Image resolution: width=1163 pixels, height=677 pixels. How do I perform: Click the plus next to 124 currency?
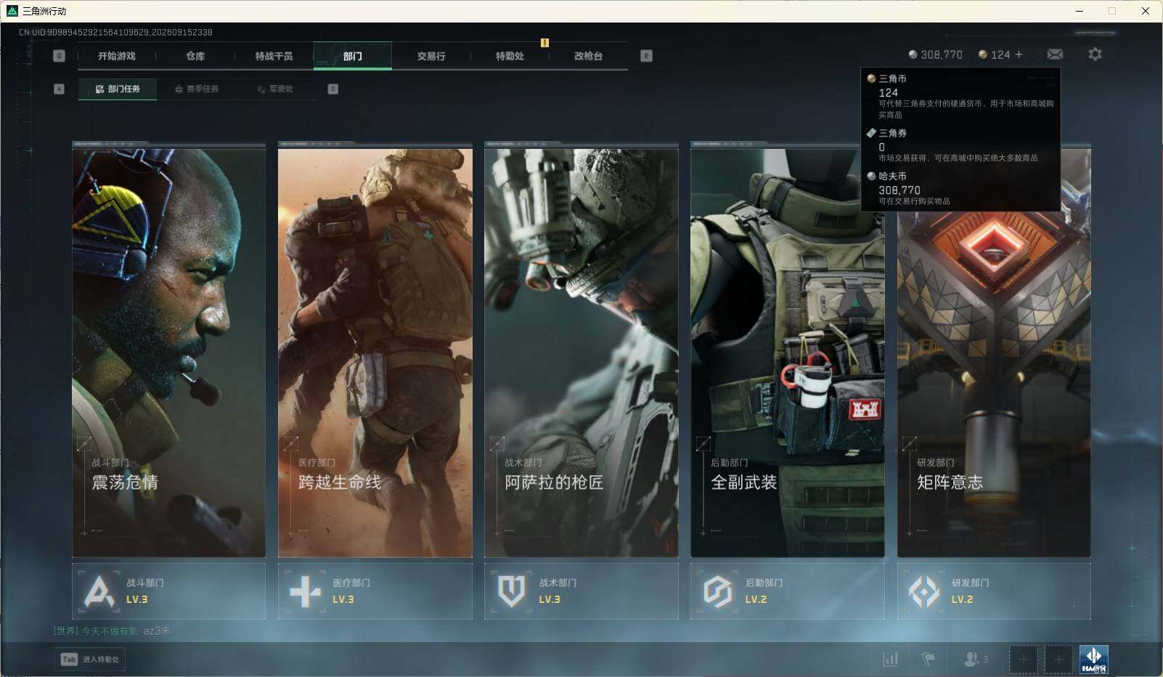1019,54
